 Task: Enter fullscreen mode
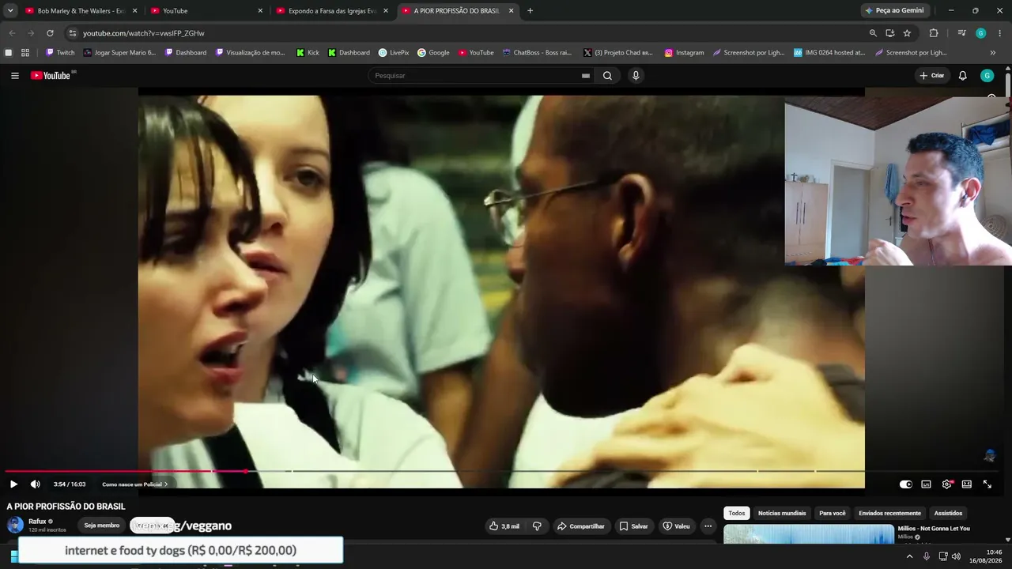click(x=987, y=484)
